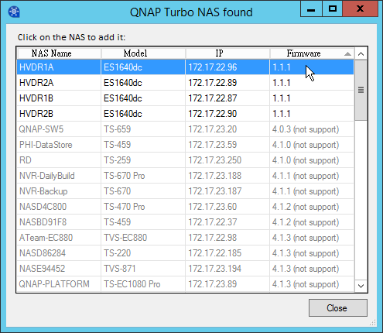Image resolution: width=383 pixels, height=333 pixels.
Task: Select the vertical scrollbar thumb
Action: pos(361,90)
